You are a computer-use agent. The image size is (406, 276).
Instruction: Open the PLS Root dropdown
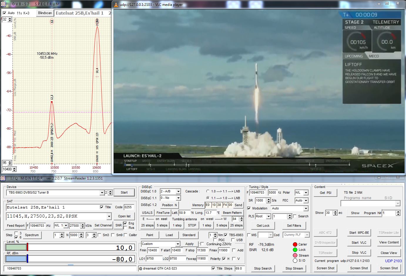(x=269, y=216)
